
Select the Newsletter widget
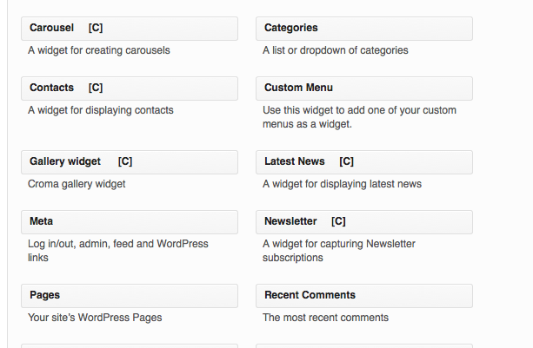pos(364,222)
